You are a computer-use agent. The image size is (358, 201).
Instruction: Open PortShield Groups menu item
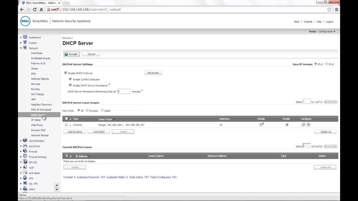coord(41,58)
